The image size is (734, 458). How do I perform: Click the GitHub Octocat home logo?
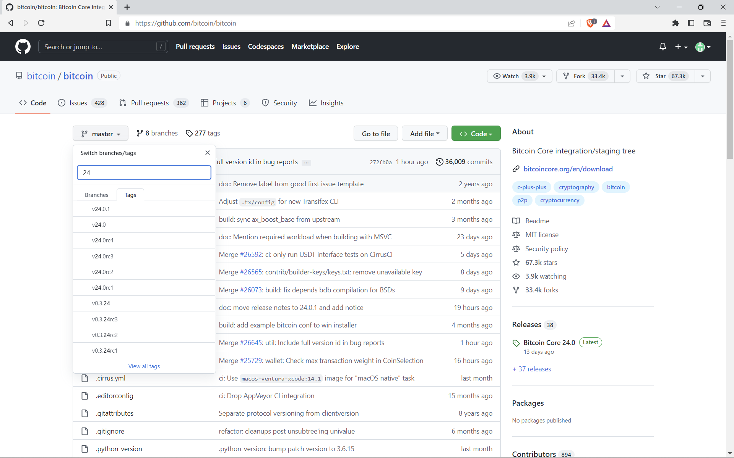23,47
